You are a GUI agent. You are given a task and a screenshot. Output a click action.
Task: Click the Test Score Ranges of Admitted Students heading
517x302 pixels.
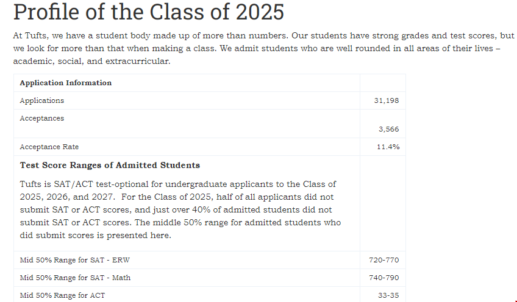110,165
